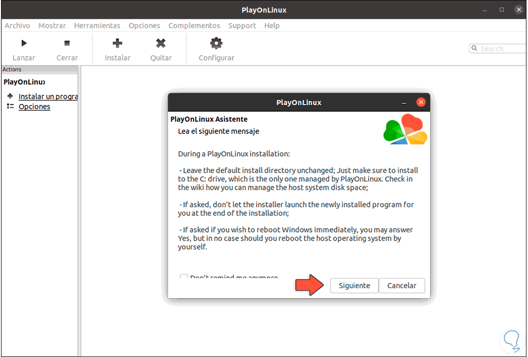The width and height of the screenshot is (528, 357).
Task: Tick the Don't remind me anymore checkbox
Action: pos(184,277)
